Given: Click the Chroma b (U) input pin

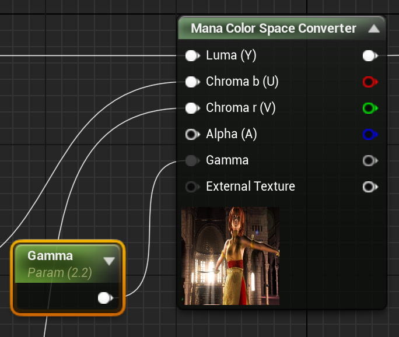Looking at the screenshot, I should point(192,82).
